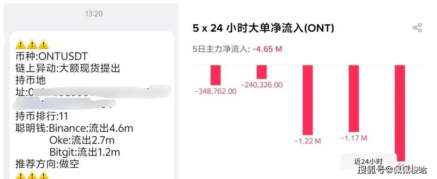The image size is (437, 179).
Task: Tap the 币种:ONTUSDT line in the message
Action: (51, 57)
